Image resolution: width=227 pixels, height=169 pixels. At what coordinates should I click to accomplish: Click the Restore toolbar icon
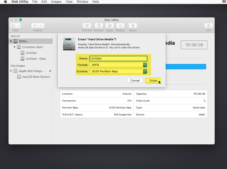(120, 26)
